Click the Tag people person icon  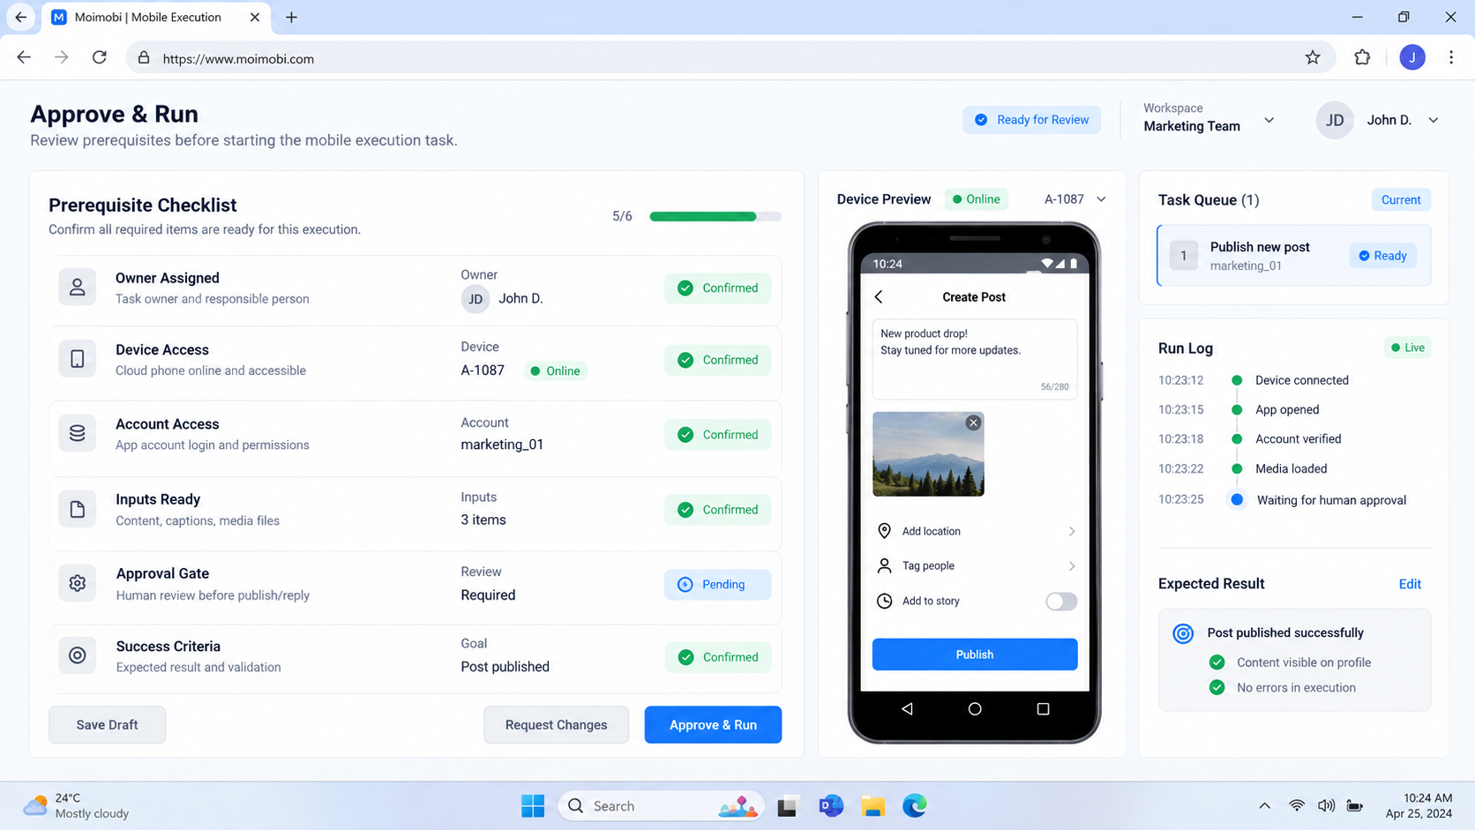(884, 565)
